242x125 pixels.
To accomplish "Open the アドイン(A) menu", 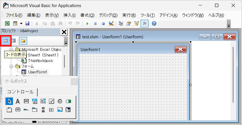I will [168, 15].
